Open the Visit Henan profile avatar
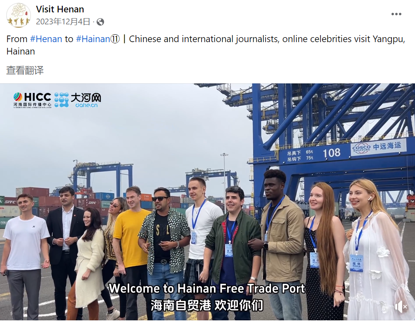This screenshot has width=415, height=322. pyautogui.click(x=18, y=15)
